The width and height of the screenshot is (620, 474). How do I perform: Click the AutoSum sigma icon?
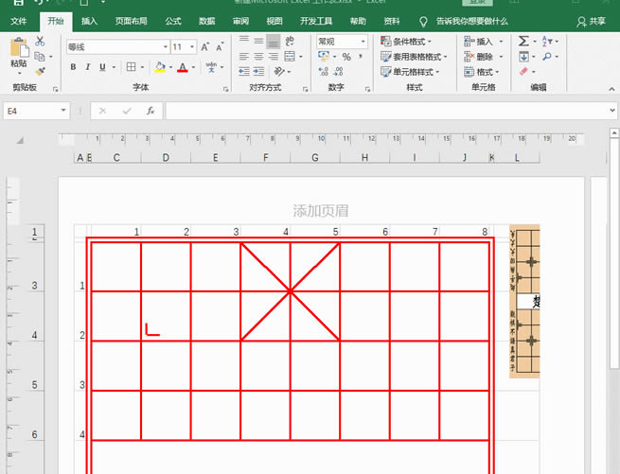click(523, 42)
